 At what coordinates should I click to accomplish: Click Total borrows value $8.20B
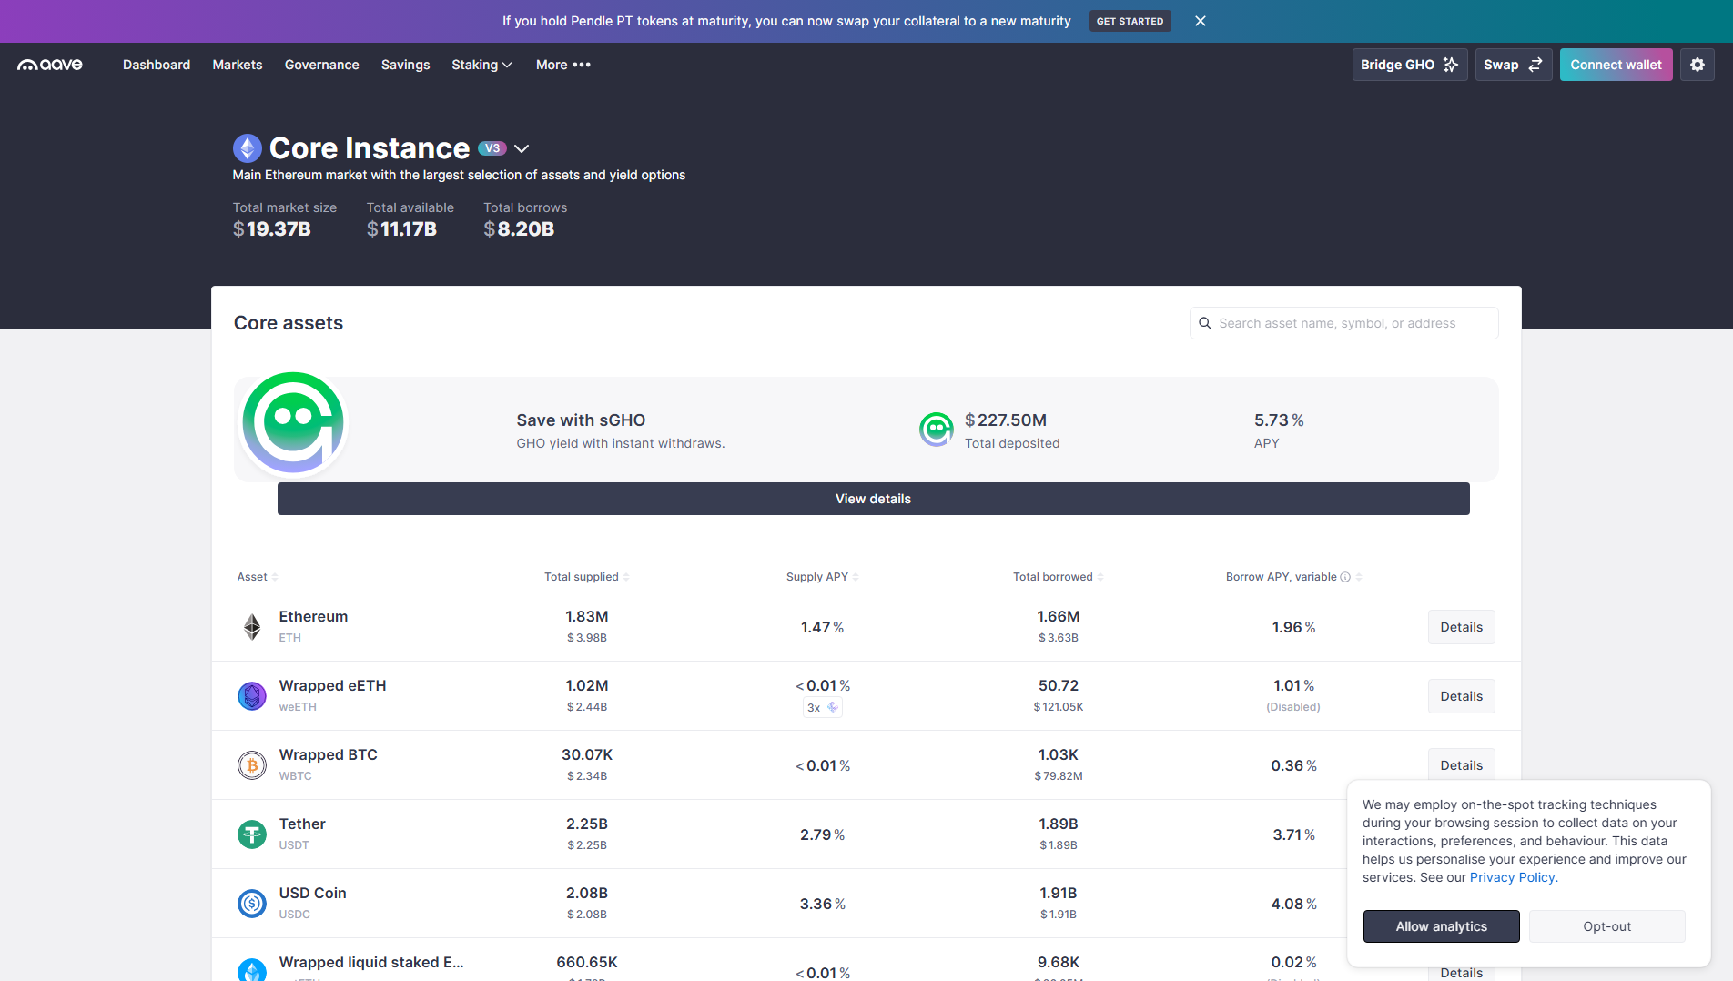(519, 229)
